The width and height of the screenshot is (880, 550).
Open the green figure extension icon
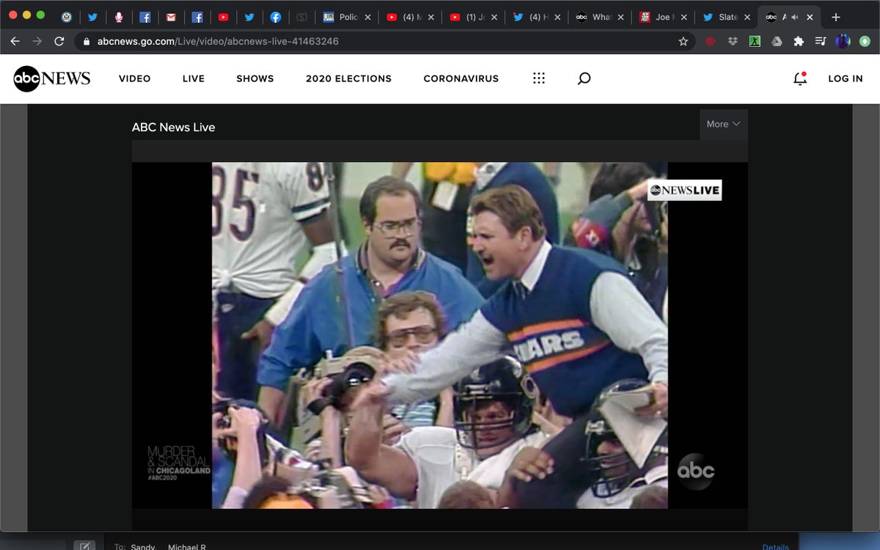click(x=754, y=42)
